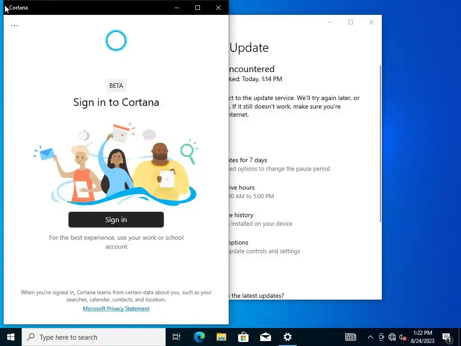Open File Explorer from the taskbar

click(221, 337)
